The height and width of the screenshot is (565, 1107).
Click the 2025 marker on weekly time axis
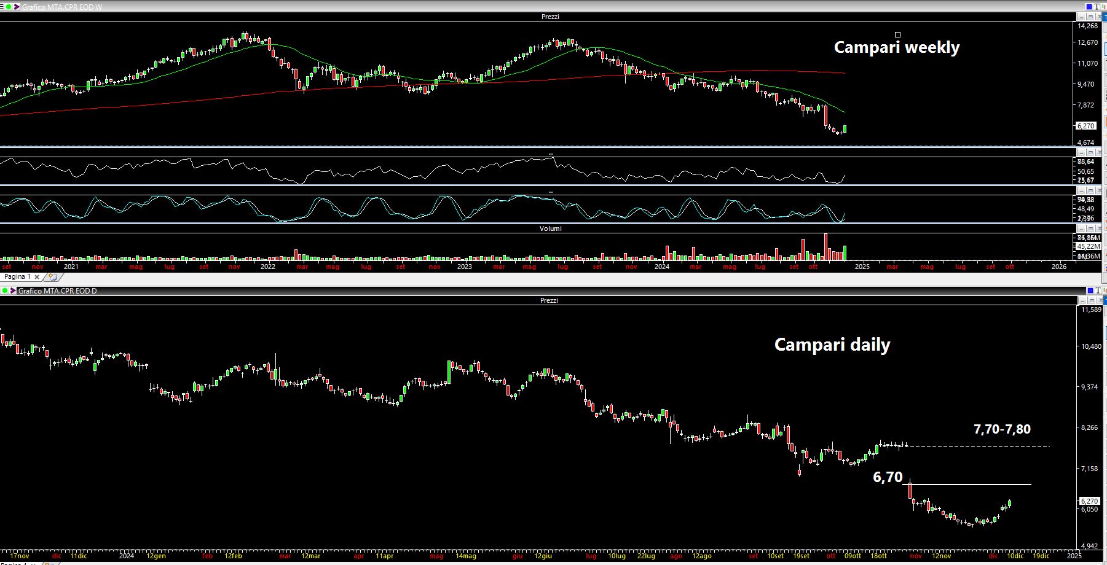862,267
